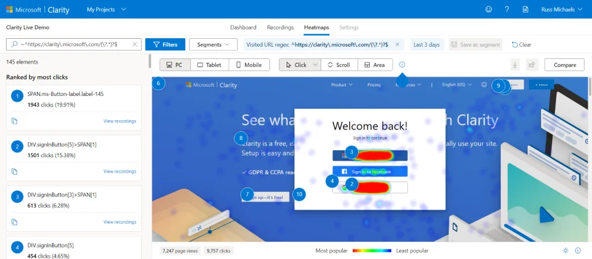View recordings for DIV.signInButton[3]>SPAN[1]

point(120,222)
